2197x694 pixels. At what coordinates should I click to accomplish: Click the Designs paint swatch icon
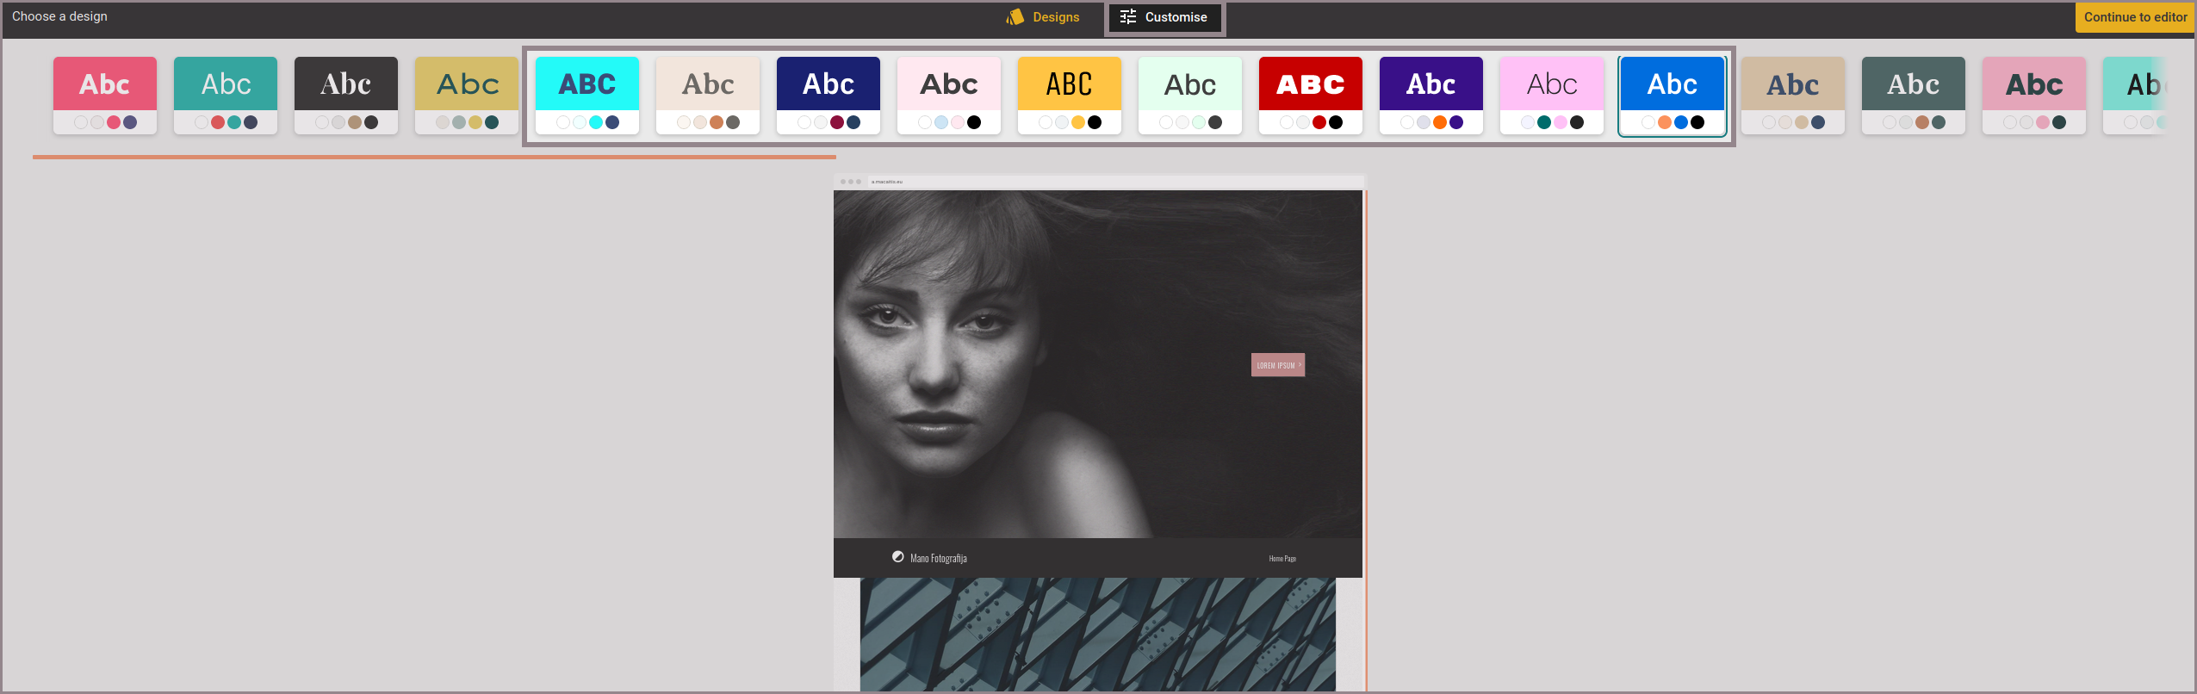1015,17
